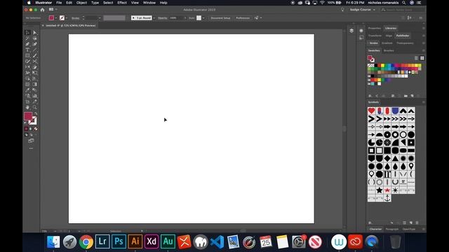Click the Swatch thumbnail view button
449x252 pixels.
coord(422,58)
